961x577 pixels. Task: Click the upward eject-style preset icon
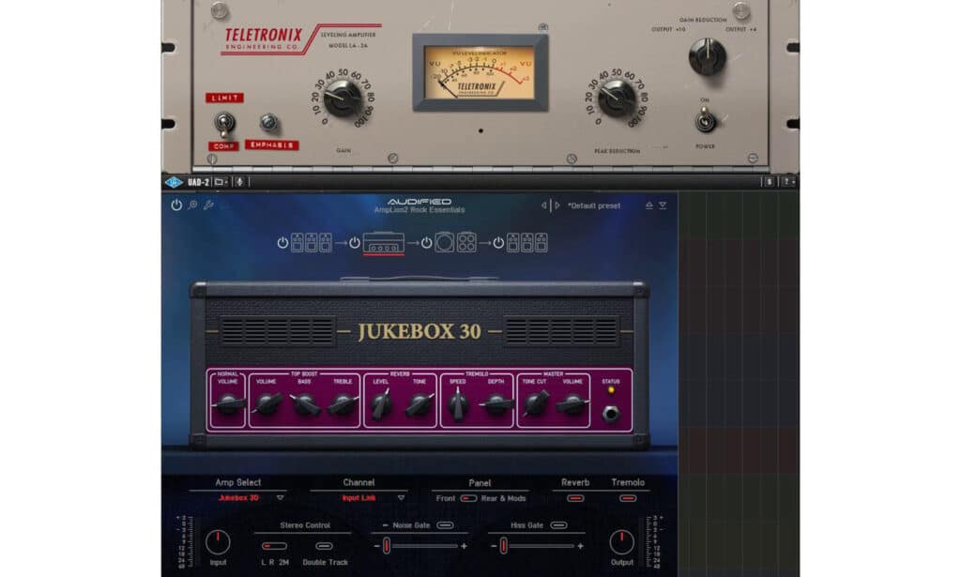click(649, 205)
